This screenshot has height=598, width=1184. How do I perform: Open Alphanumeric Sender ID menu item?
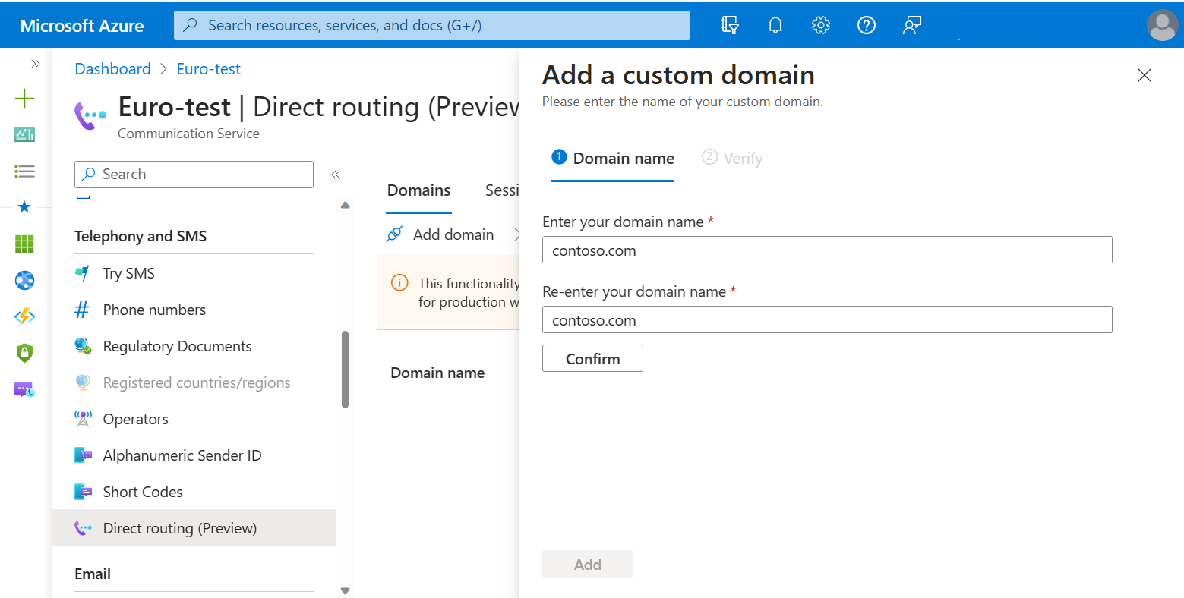click(194, 455)
